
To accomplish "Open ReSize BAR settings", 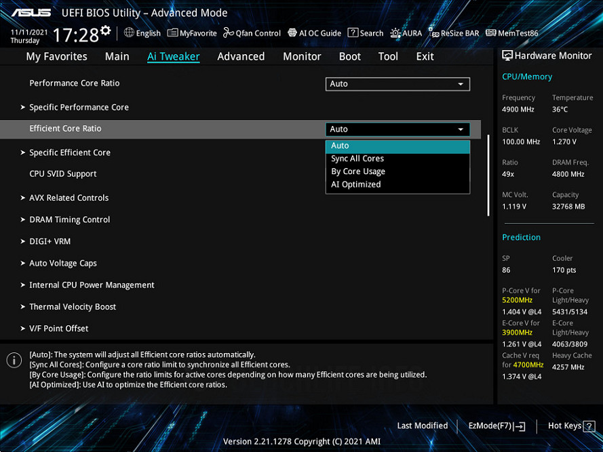I will click(x=453, y=33).
